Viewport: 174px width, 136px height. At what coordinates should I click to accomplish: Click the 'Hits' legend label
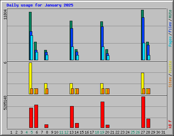tap(170, 14)
